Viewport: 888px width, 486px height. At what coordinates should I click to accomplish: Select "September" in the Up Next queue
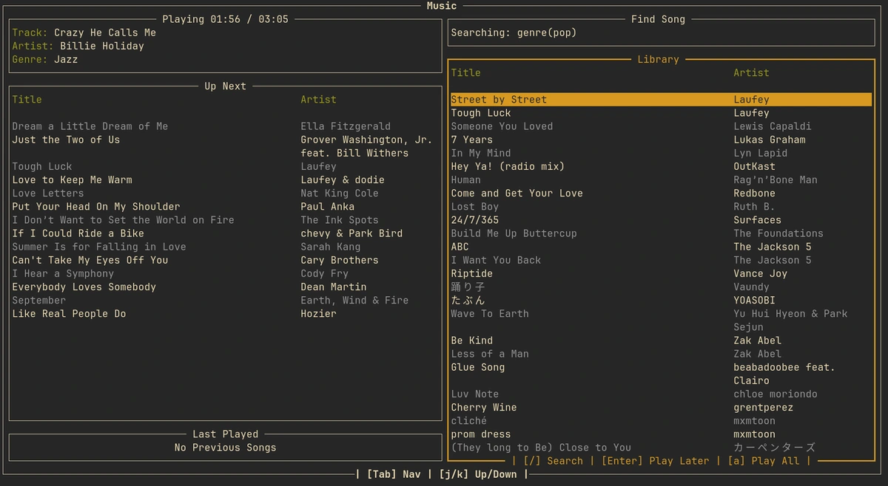point(38,300)
